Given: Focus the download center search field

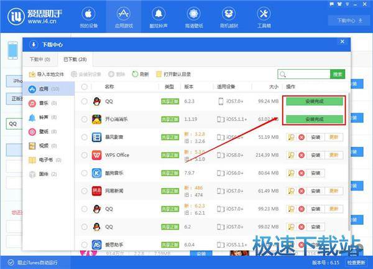Looking at the screenshot, I should click(304, 74).
